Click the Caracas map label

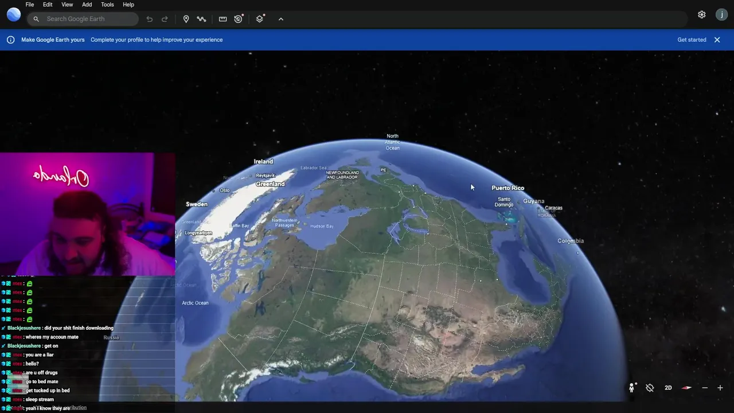[x=553, y=208]
